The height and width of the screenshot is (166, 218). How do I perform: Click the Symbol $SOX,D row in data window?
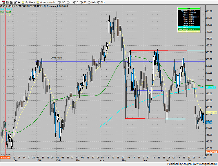(189, 11)
